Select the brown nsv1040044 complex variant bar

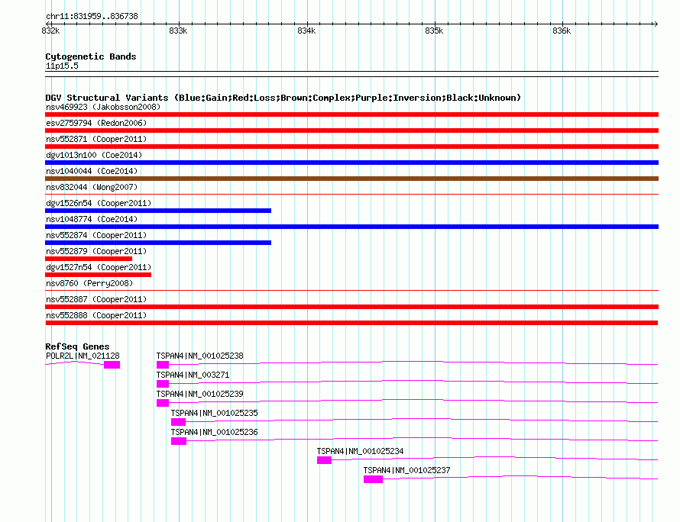pos(351,179)
